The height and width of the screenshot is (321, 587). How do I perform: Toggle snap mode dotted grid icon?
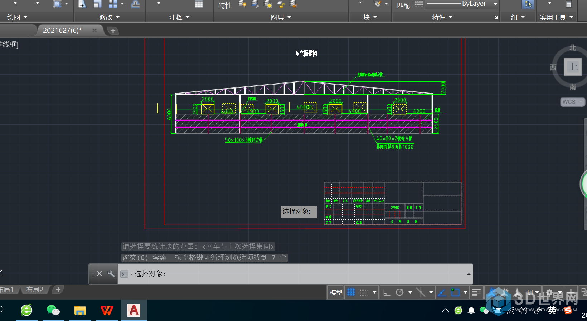click(x=364, y=292)
